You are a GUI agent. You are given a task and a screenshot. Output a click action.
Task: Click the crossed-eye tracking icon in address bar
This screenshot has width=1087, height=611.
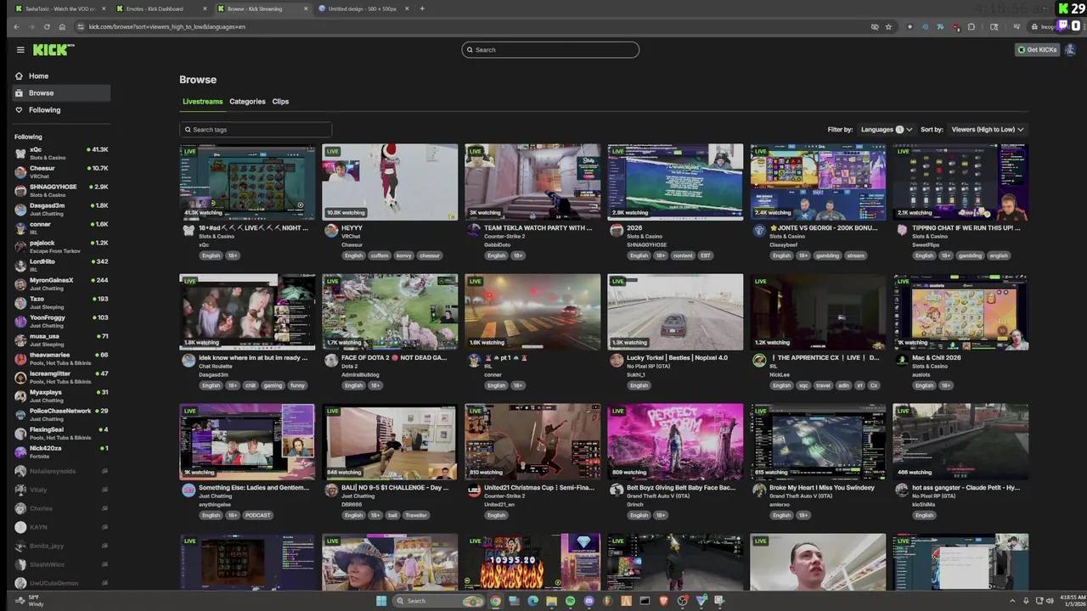click(875, 27)
